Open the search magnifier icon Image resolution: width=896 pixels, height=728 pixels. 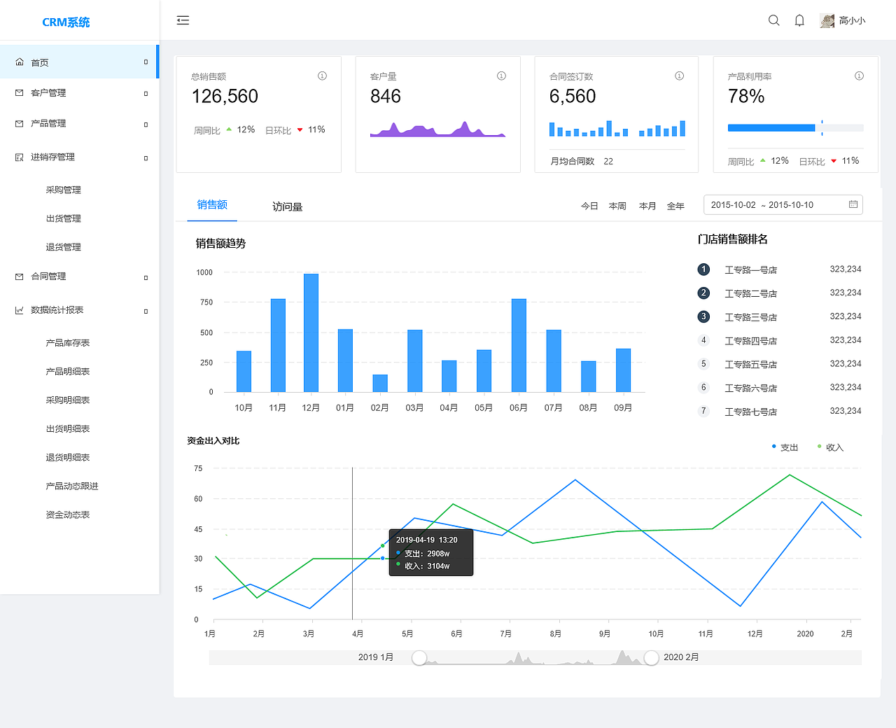pyautogui.click(x=773, y=20)
